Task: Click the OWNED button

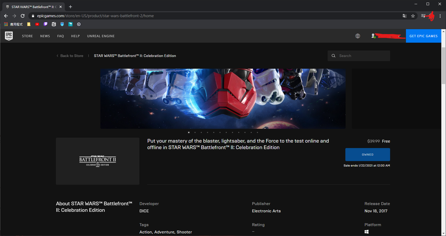Action: click(367, 154)
